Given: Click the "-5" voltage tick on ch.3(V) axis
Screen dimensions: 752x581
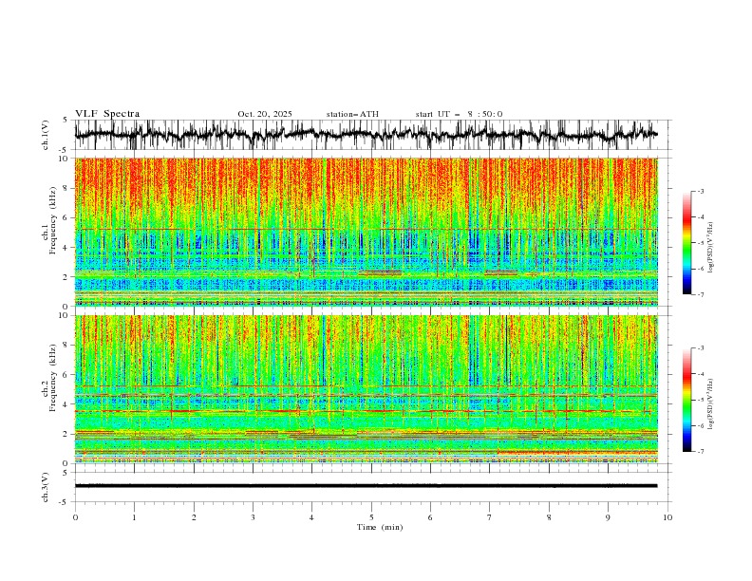Looking at the screenshot, I should [x=65, y=502].
